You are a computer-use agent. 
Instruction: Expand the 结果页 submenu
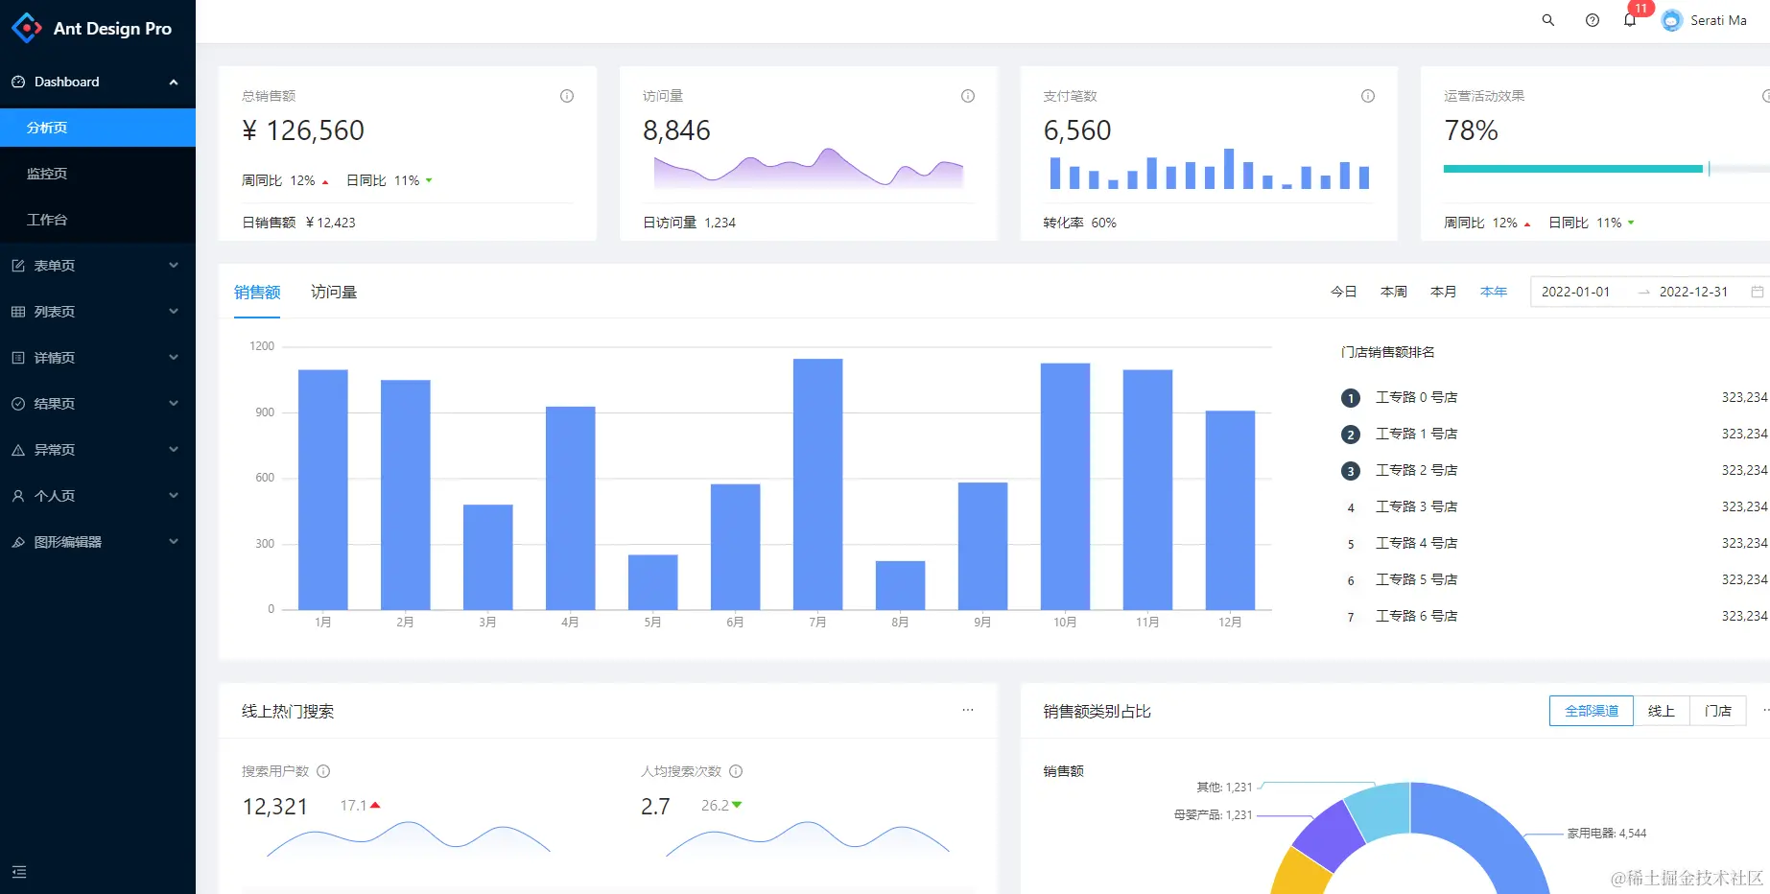(174, 404)
